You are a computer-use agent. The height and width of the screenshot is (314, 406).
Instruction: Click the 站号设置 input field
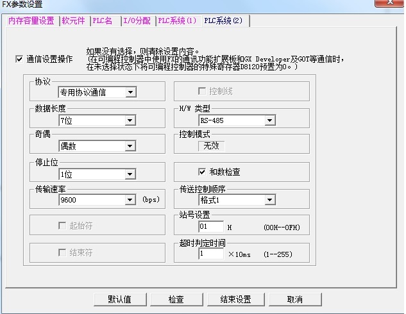210,227
